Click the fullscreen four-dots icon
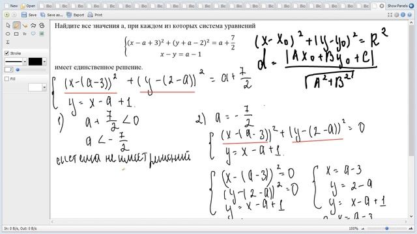 pos(390,15)
